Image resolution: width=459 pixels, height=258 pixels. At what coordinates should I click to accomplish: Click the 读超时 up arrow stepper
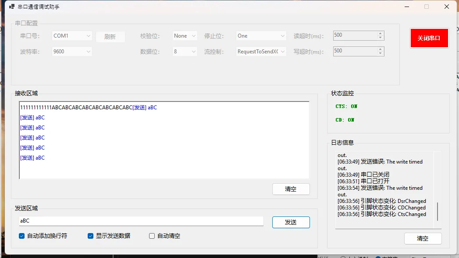tap(380, 34)
